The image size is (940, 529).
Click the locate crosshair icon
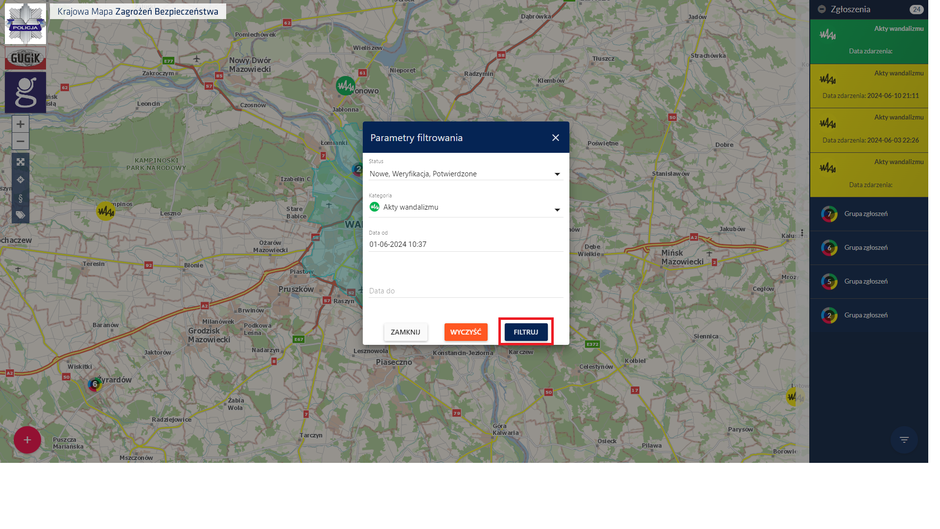[21, 180]
